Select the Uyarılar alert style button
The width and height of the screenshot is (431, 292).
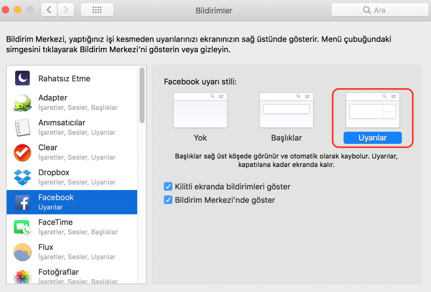[372, 138]
